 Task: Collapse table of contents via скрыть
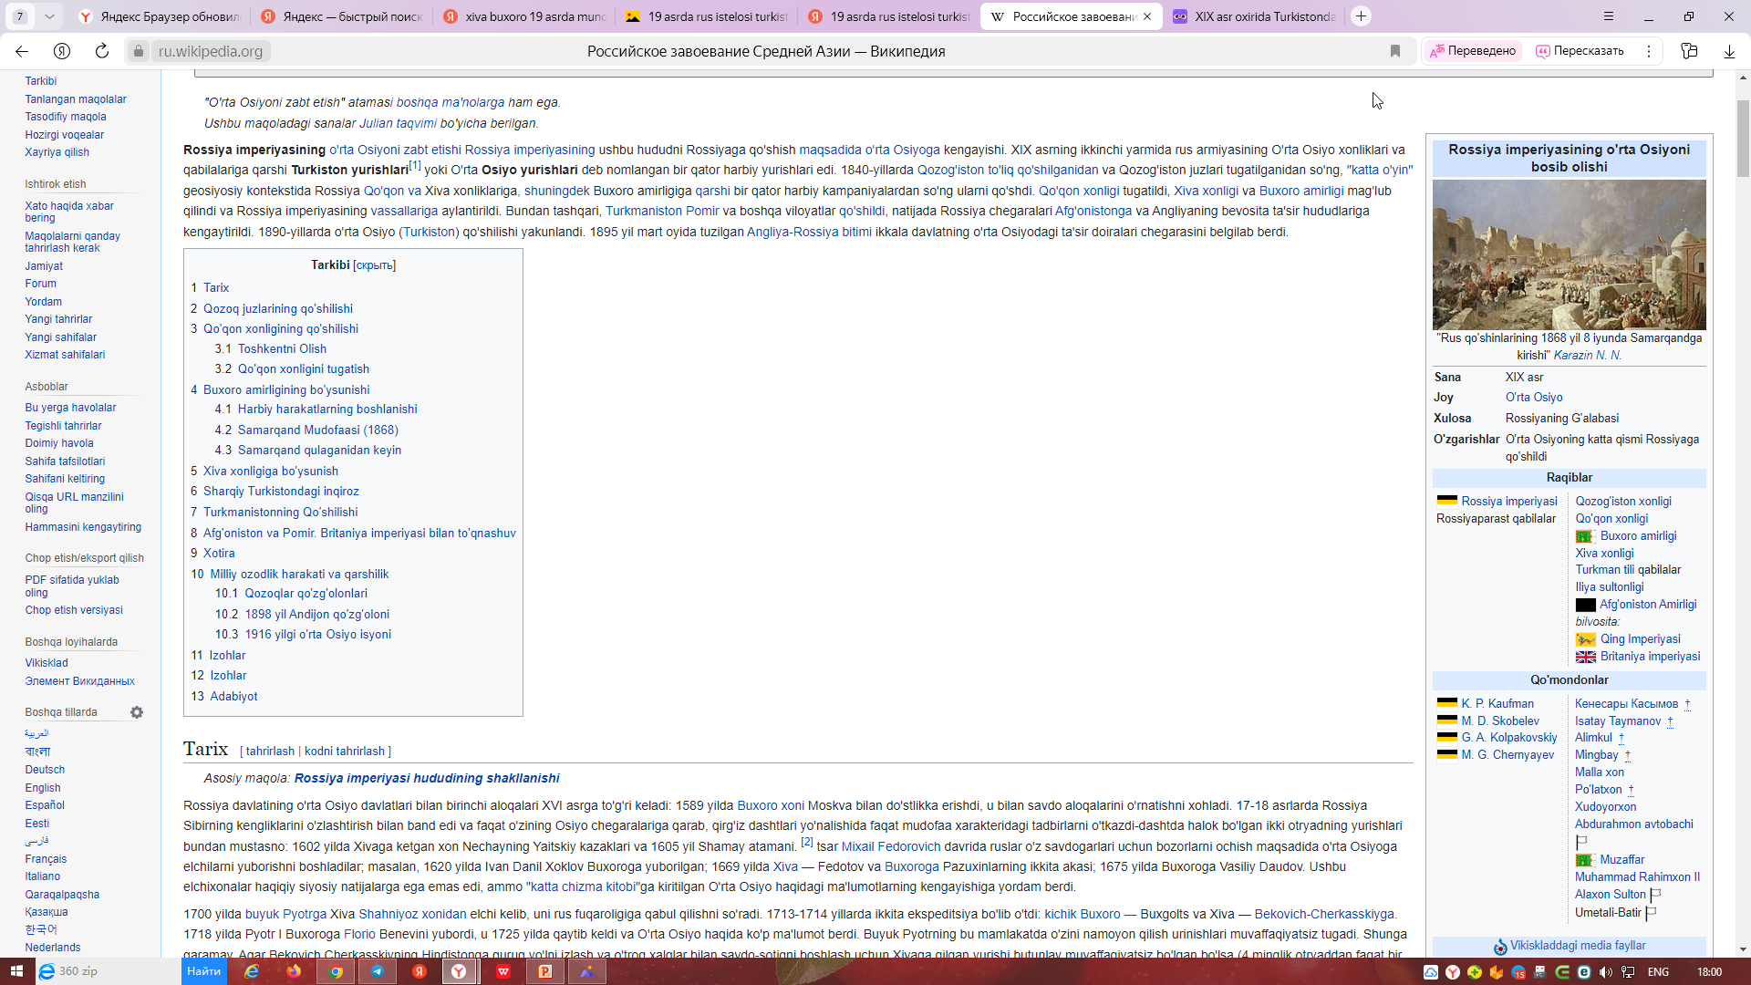(374, 265)
